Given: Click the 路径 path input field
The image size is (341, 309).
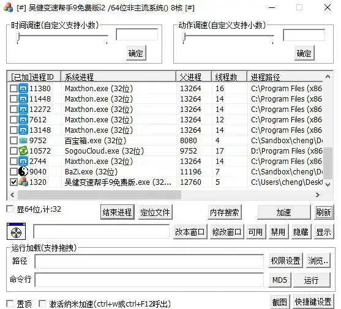Looking at the screenshot, I should (x=149, y=261).
